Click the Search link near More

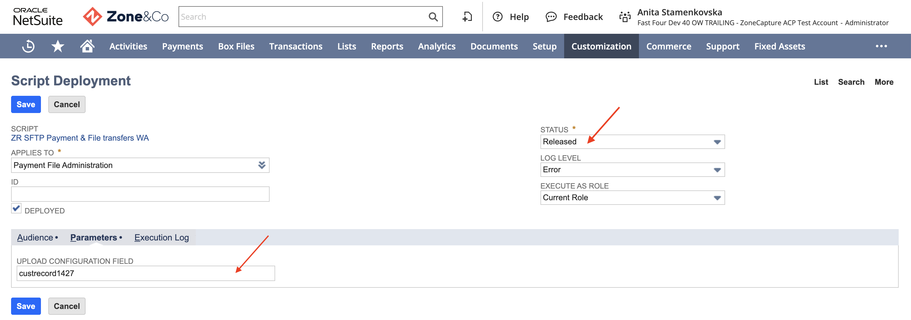click(x=851, y=82)
